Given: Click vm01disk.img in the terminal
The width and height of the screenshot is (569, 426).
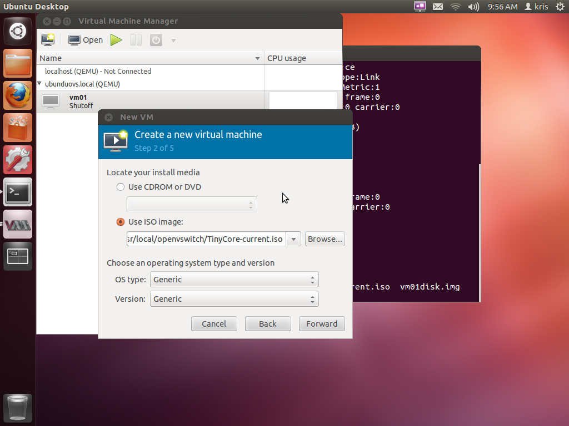Looking at the screenshot, I should pyautogui.click(x=430, y=287).
